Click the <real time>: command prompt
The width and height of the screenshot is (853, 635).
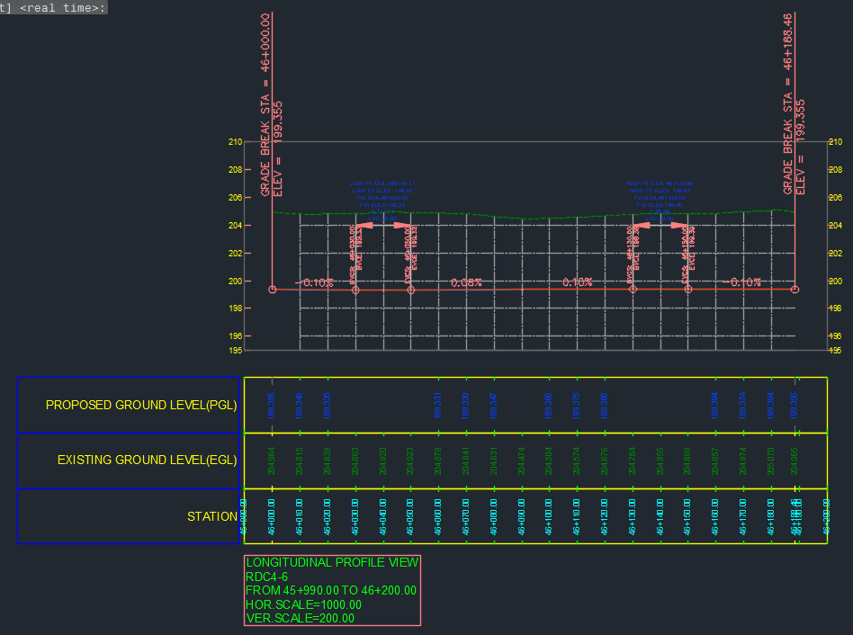pos(63,7)
